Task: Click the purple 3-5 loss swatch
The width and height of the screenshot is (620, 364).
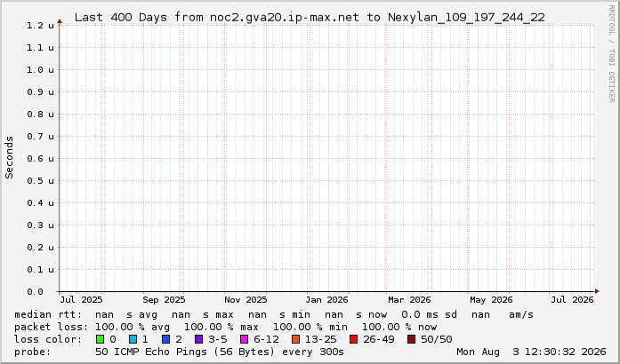Action: (199, 339)
